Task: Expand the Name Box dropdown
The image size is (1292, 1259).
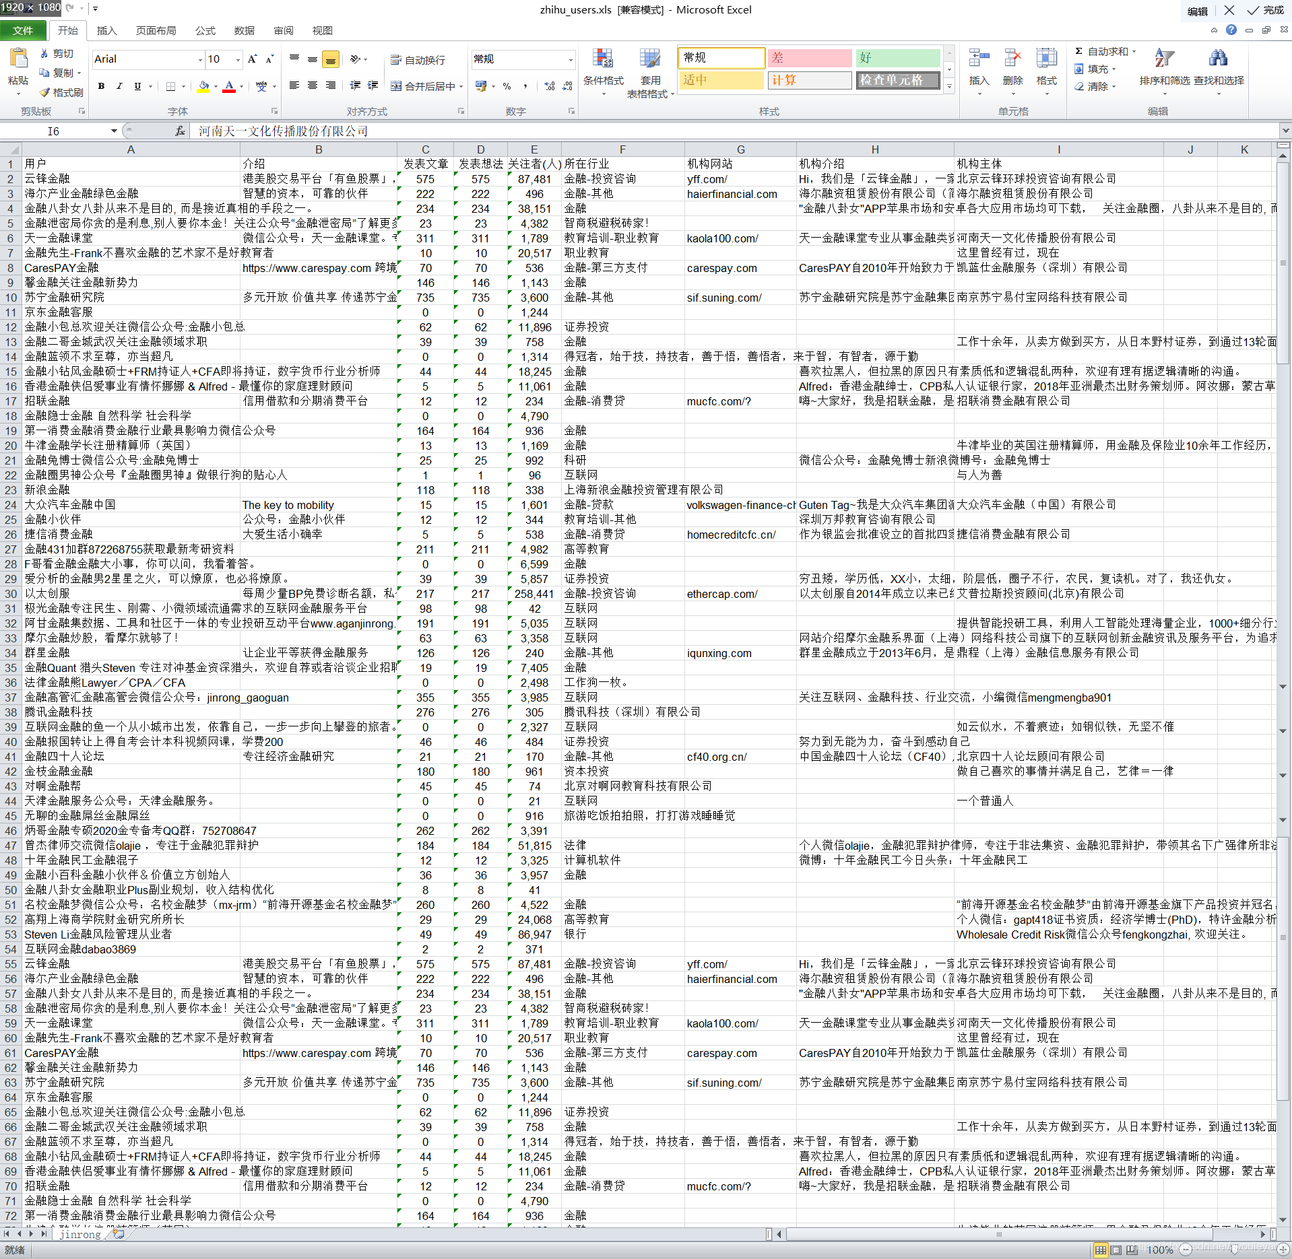Action: point(114,131)
